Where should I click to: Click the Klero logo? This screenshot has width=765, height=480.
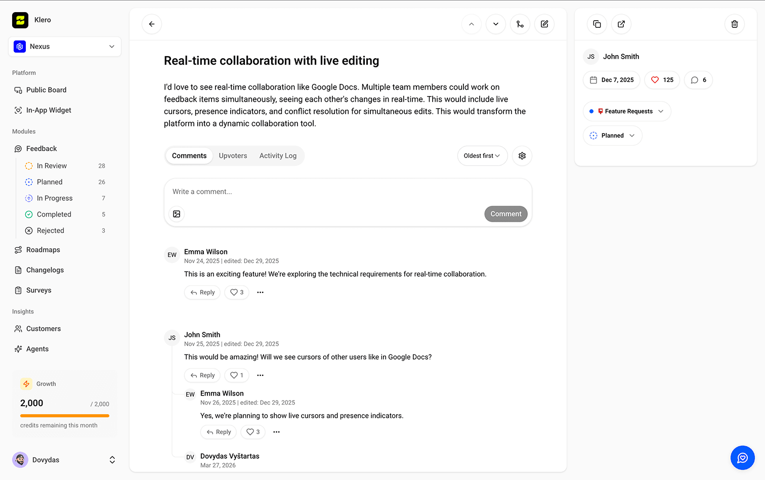20,20
